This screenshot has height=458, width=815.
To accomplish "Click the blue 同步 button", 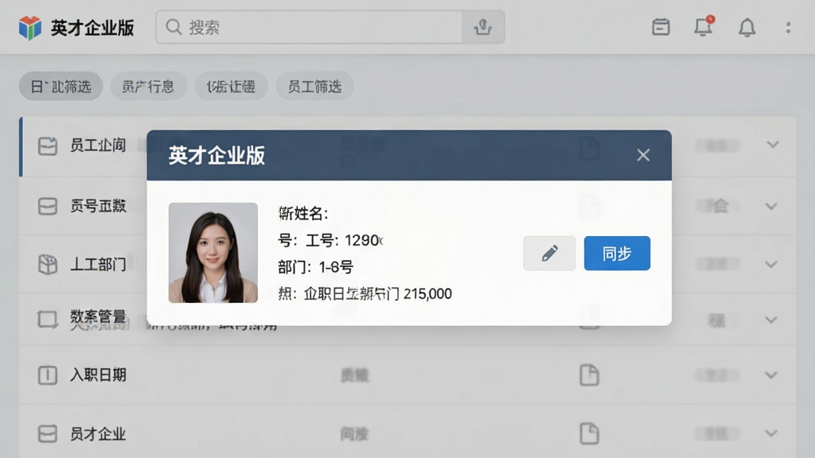I will (x=617, y=253).
